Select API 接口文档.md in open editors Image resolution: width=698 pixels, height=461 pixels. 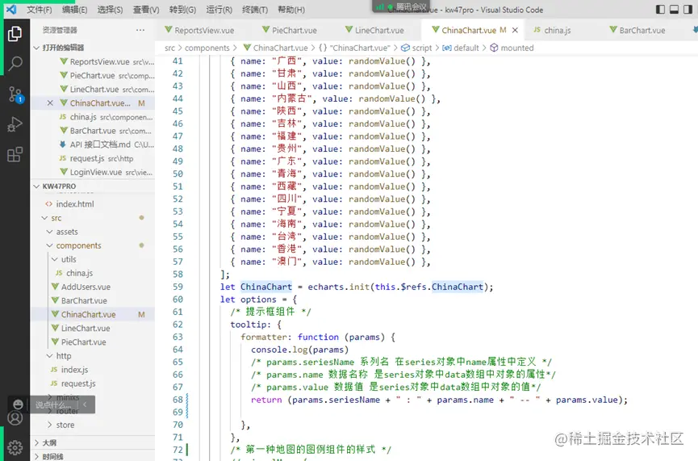tap(106, 145)
